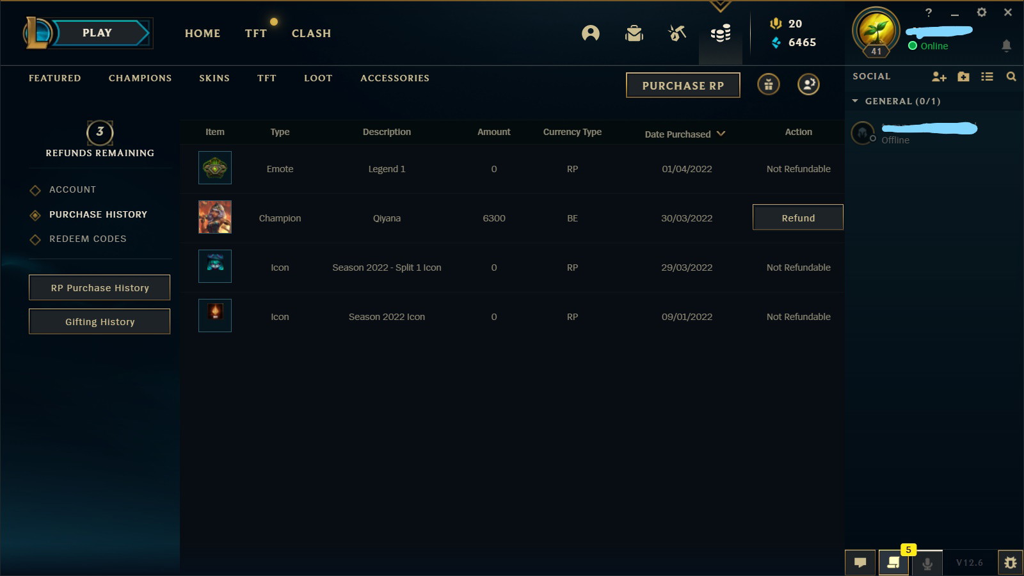Switch to the Champions store tab

pyautogui.click(x=140, y=78)
